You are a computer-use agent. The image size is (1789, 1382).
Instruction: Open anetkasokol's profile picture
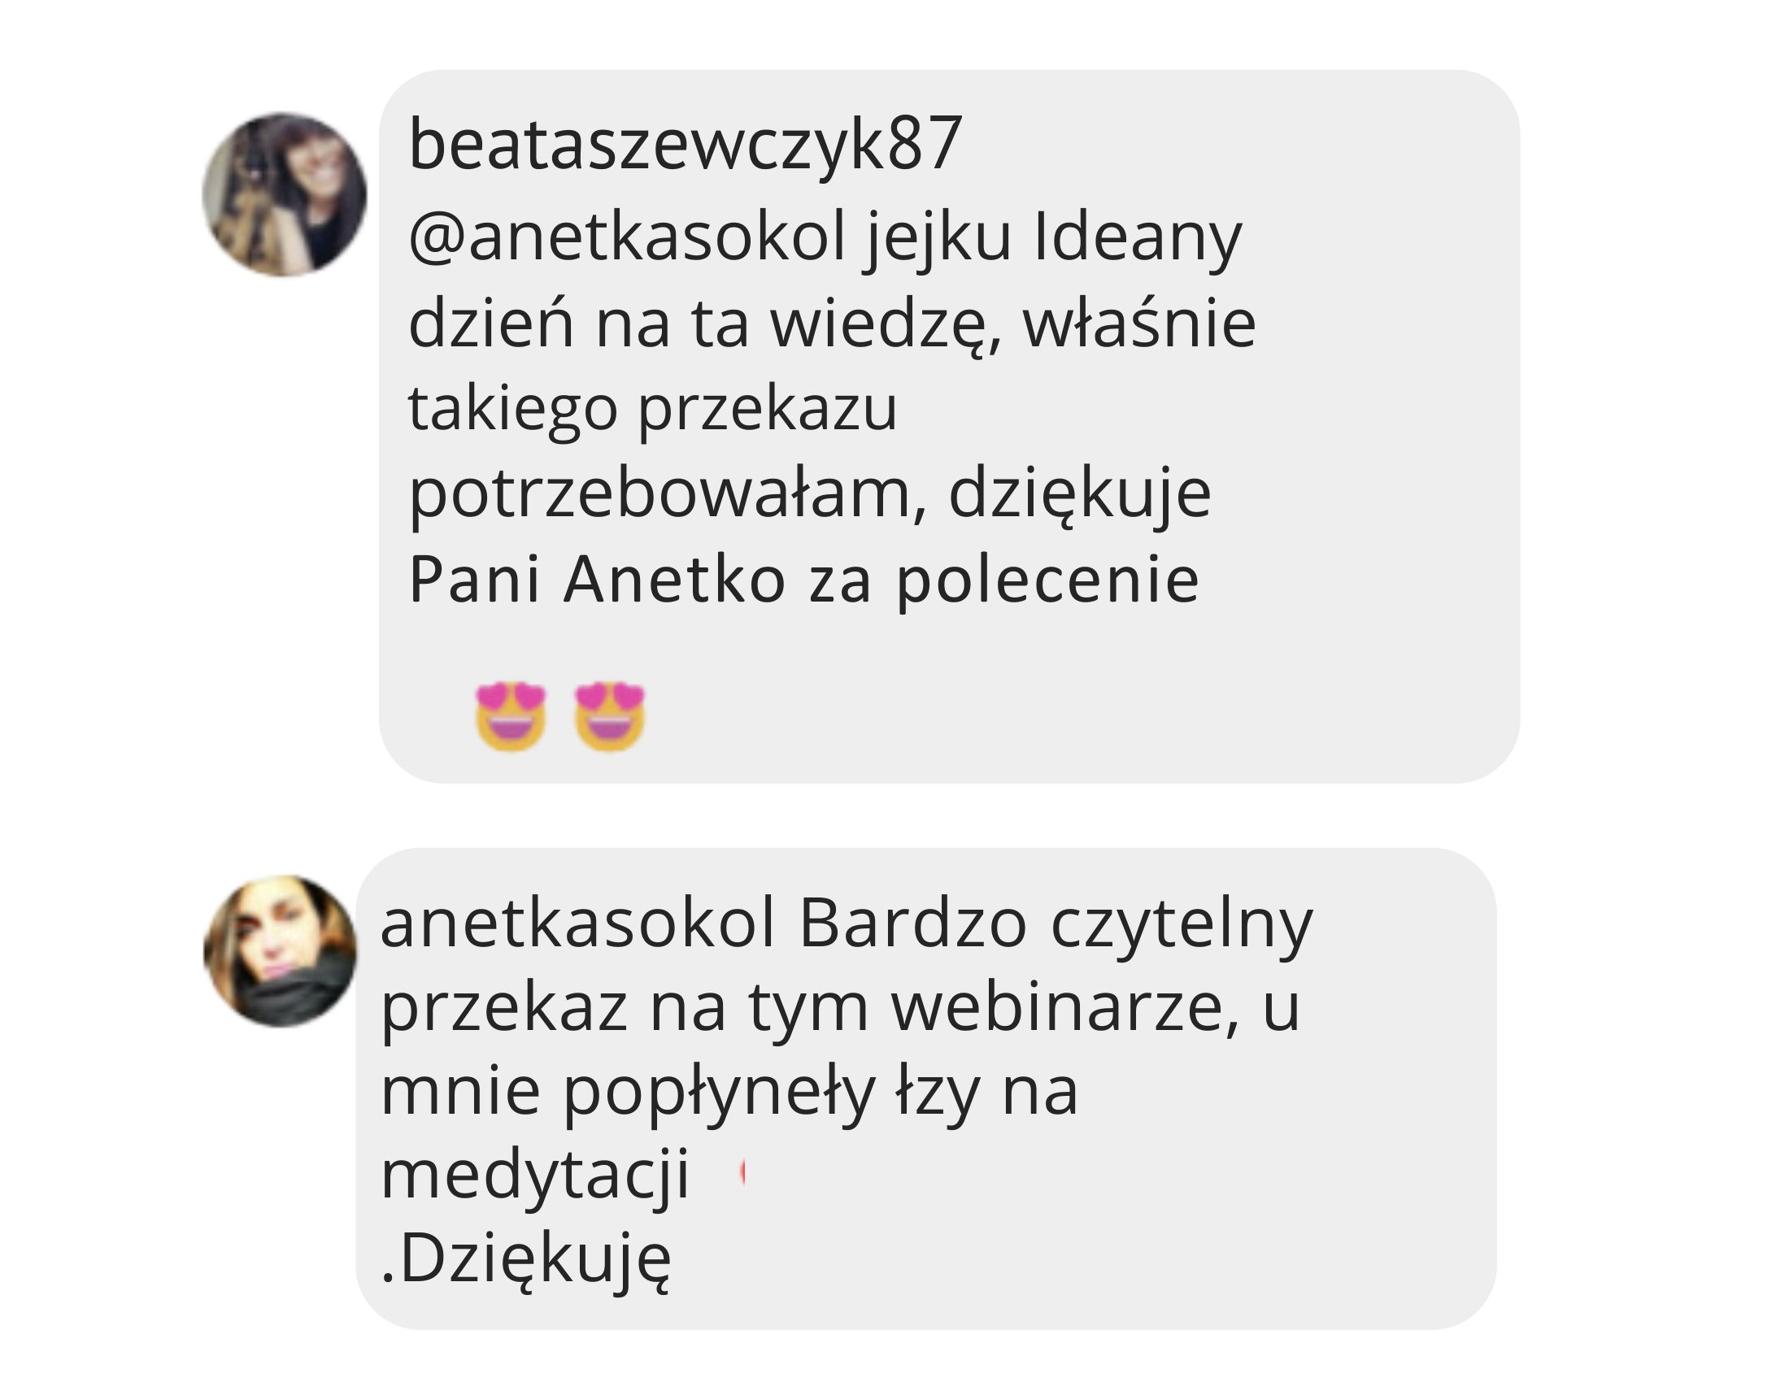tap(281, 951)
